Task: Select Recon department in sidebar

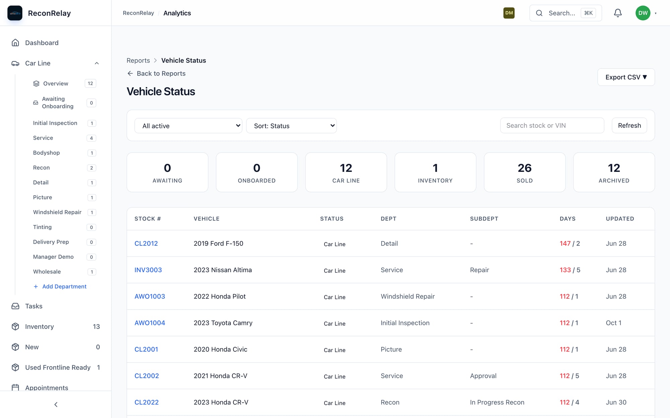Action: [41, 168]
